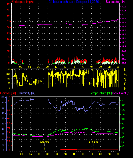The image size is (133, 158).
Task: Click the 'Sun Set' label
Action: point(93,142)
